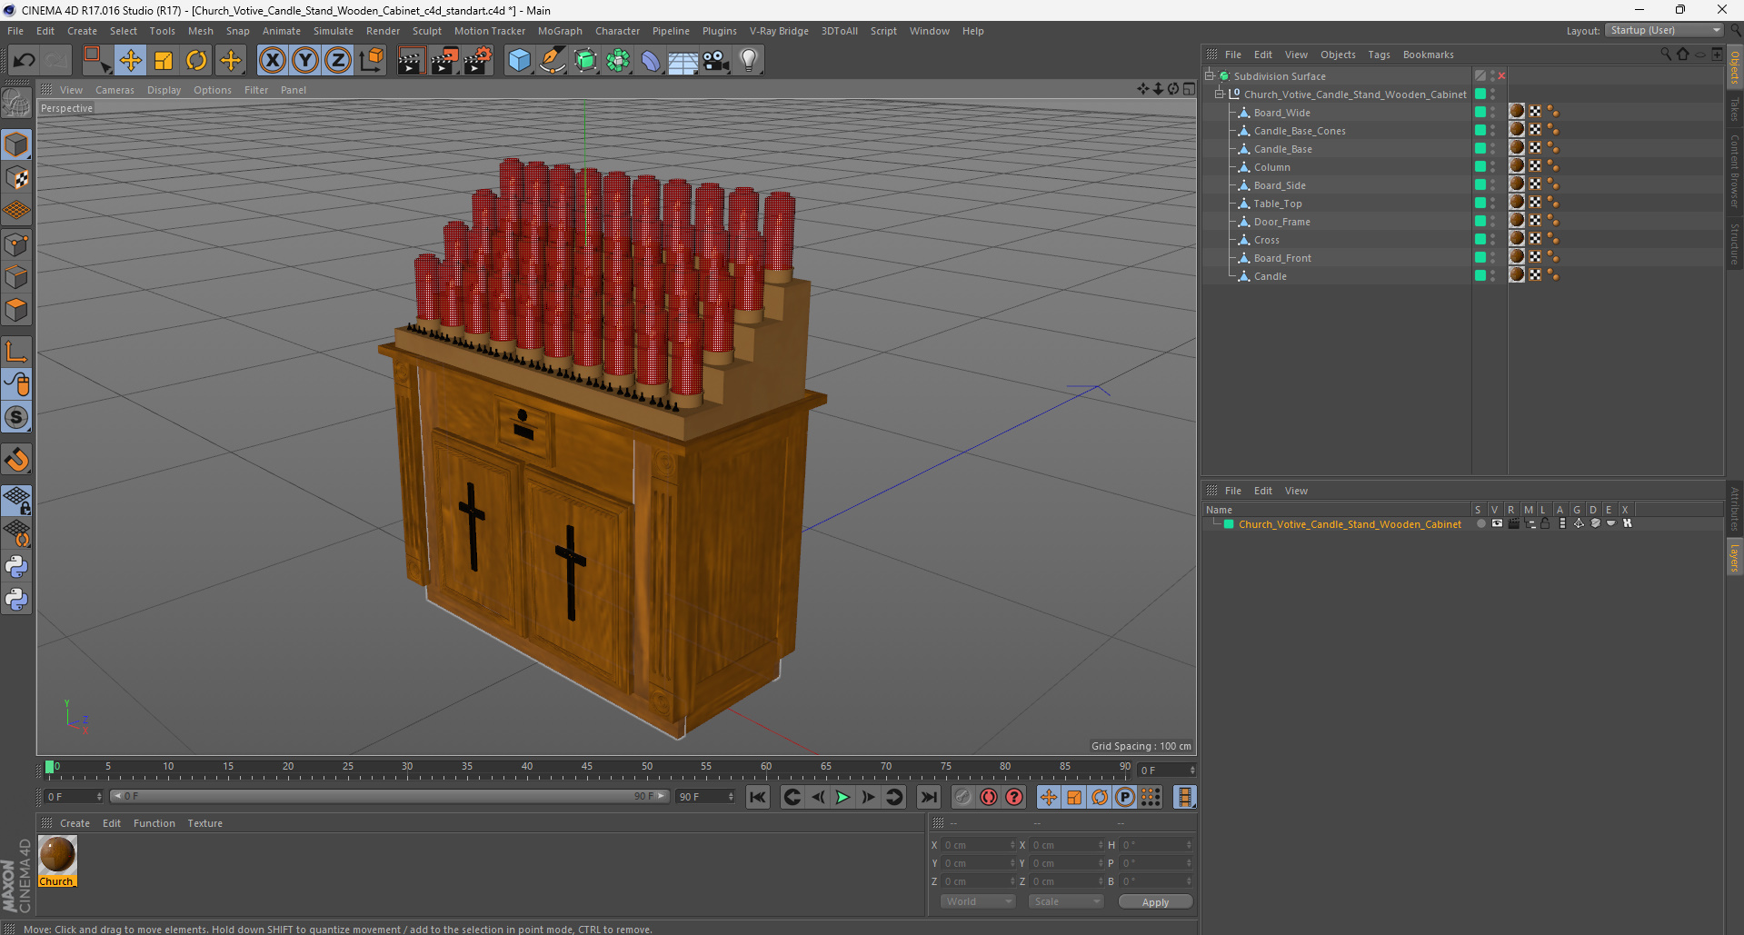Toggle Autokeying button

(989, 797)
